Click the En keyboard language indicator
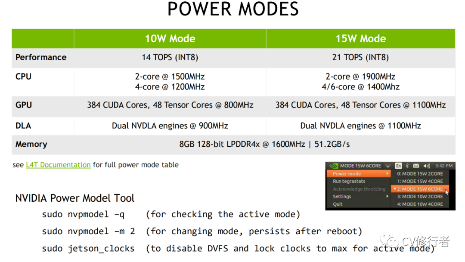 click(x=398, y=166)
